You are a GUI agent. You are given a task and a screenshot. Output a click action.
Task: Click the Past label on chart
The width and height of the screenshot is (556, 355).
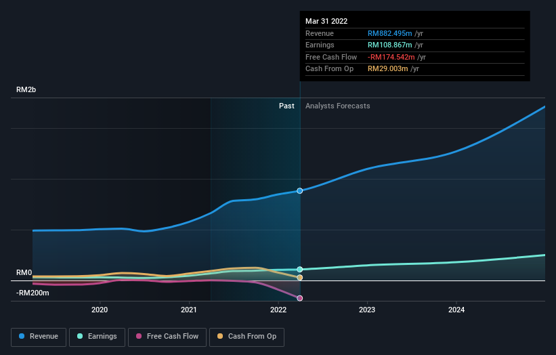[286, 106]
